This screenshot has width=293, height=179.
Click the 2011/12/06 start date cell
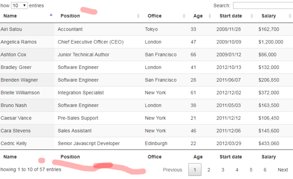(x=234, y=131)
